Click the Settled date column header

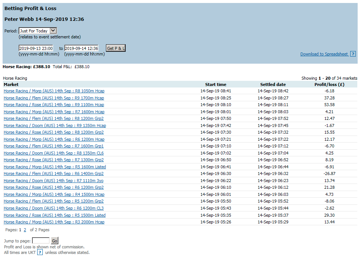coord(273,85)
